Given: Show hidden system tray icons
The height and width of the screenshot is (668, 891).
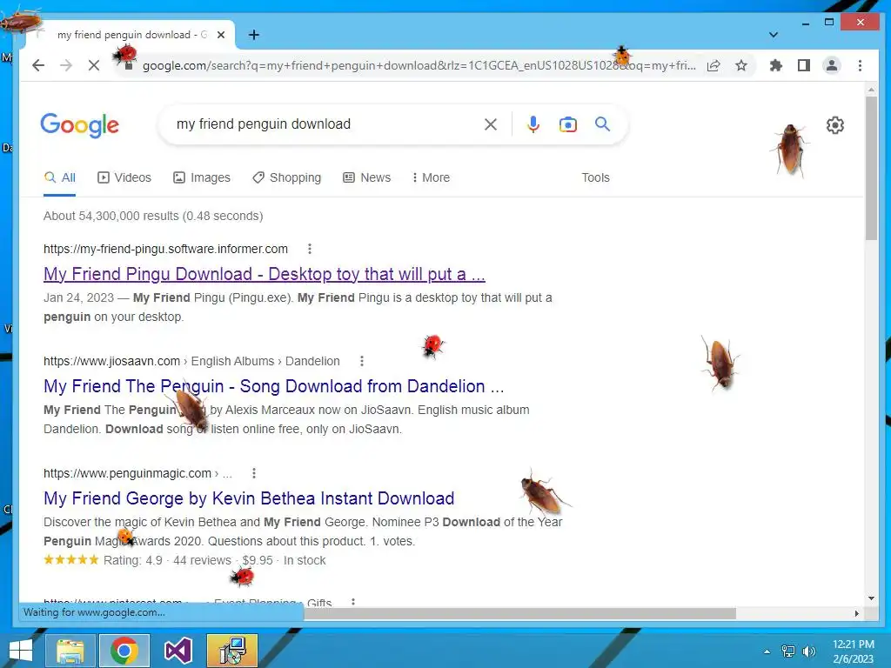Looking at the screenshot, I should [x=767, y=651].
